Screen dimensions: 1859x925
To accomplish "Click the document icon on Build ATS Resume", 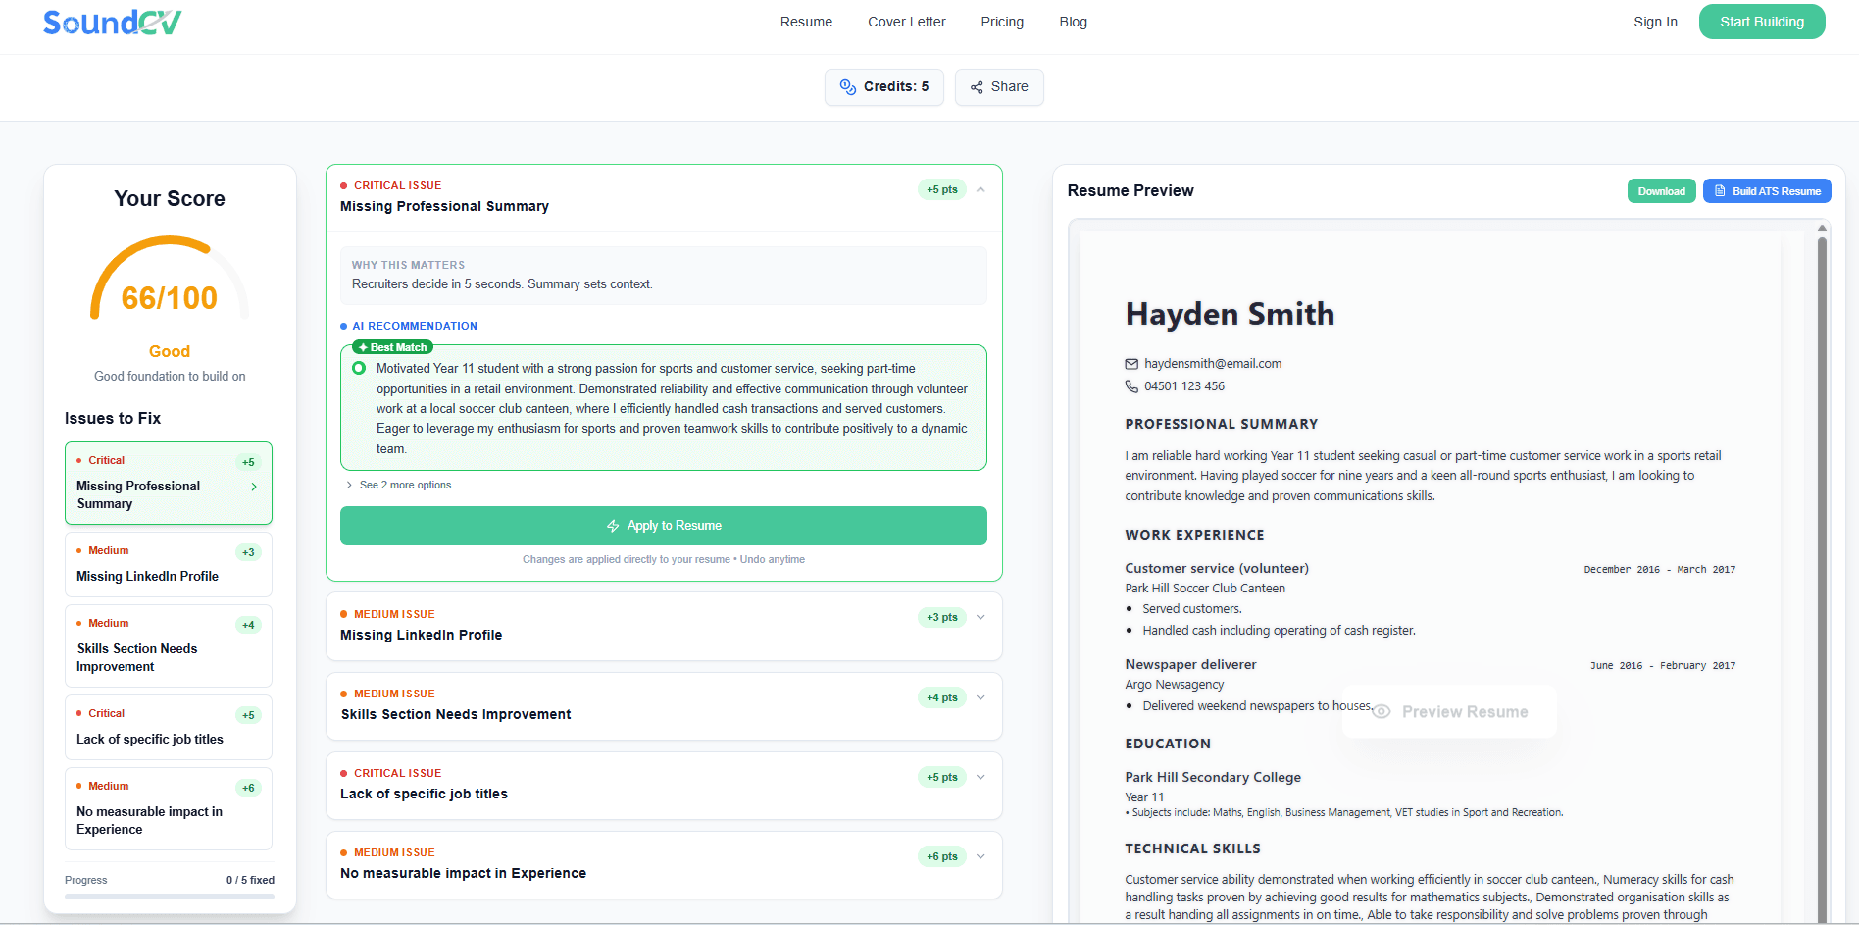I will pyautogui.click(x=1718, y=190).
